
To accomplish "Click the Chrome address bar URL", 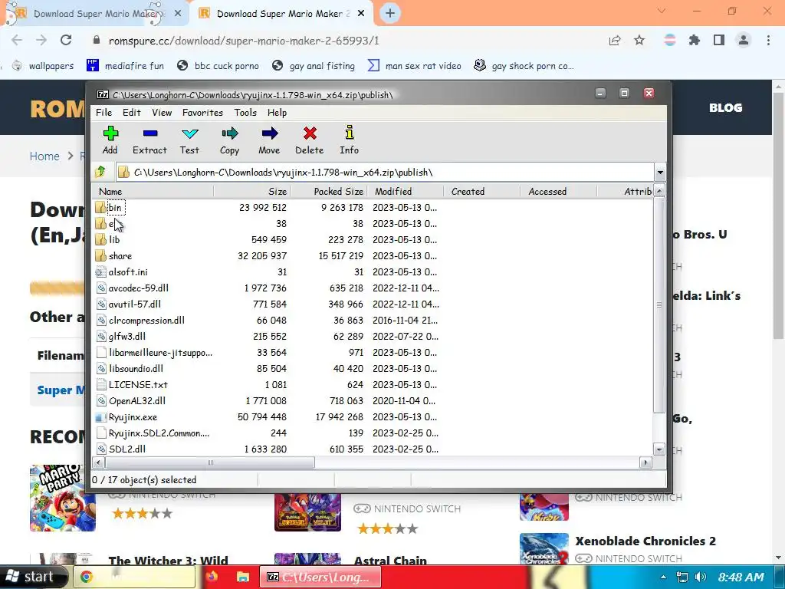I will 244,41.
